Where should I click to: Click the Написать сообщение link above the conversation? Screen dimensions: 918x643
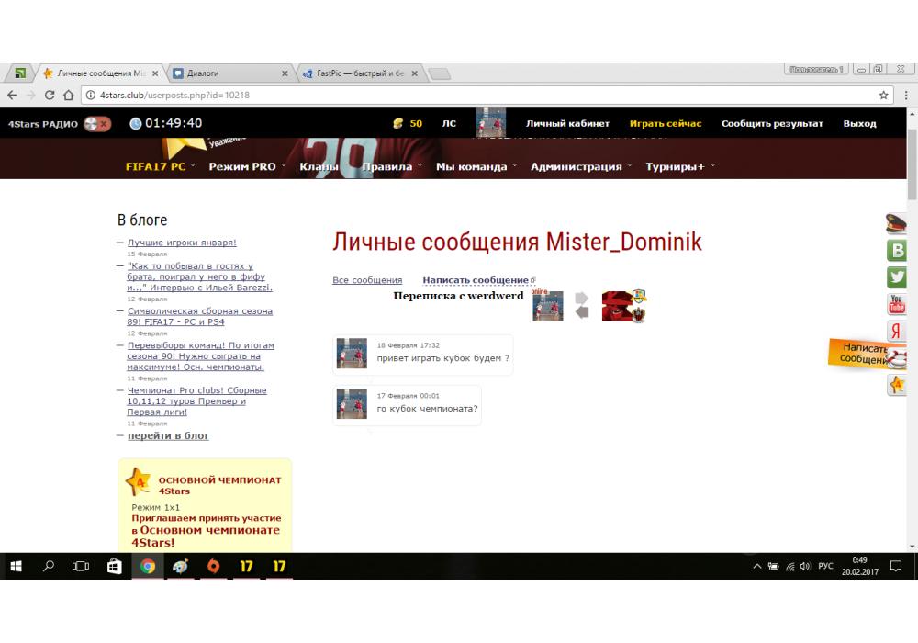coord(476,280)
